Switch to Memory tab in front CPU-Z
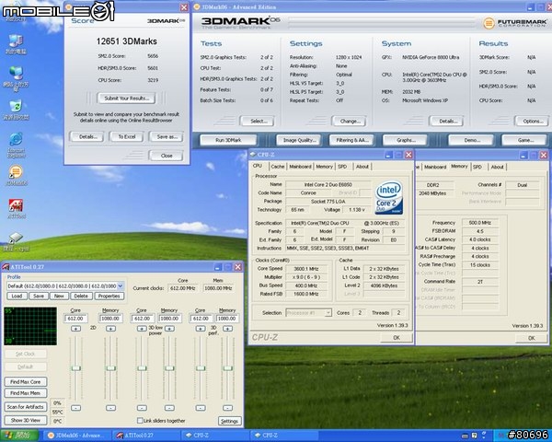This screenshot has width=552, height=442. click(324, 167)
